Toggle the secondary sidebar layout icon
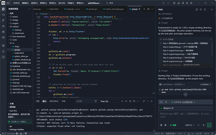The width and height of the screenshot is (216, 135). coord(183,3)
